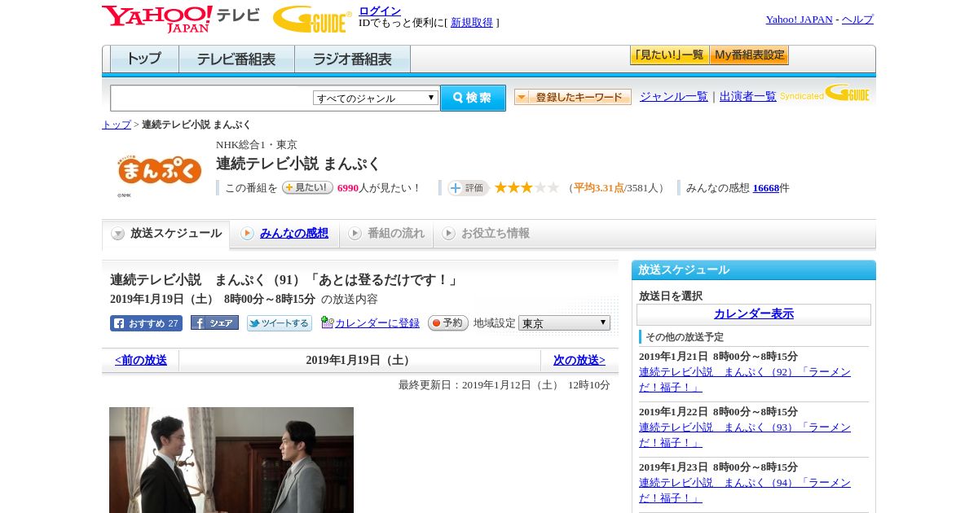The width and height of the screenshot is (978, 513).
Task: Open the ラジオ番組表 tab
Action: [x=352, y=59]
